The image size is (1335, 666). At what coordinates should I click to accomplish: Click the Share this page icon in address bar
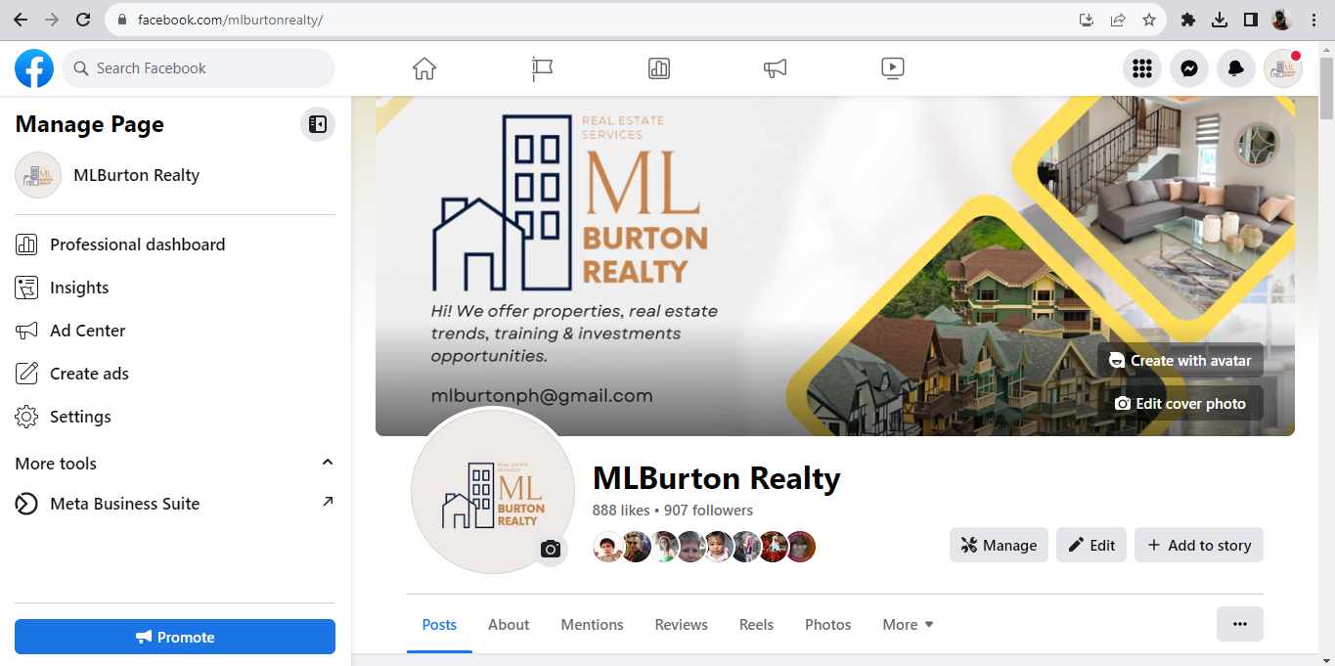[x=1118, y=20]
